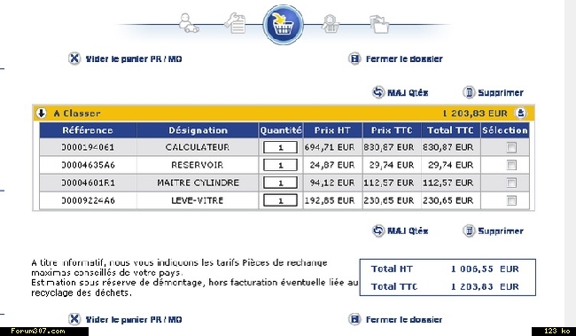Click top Vider le panier X icon
This screenshot has height=336, width=576.
tap(74, 59)
